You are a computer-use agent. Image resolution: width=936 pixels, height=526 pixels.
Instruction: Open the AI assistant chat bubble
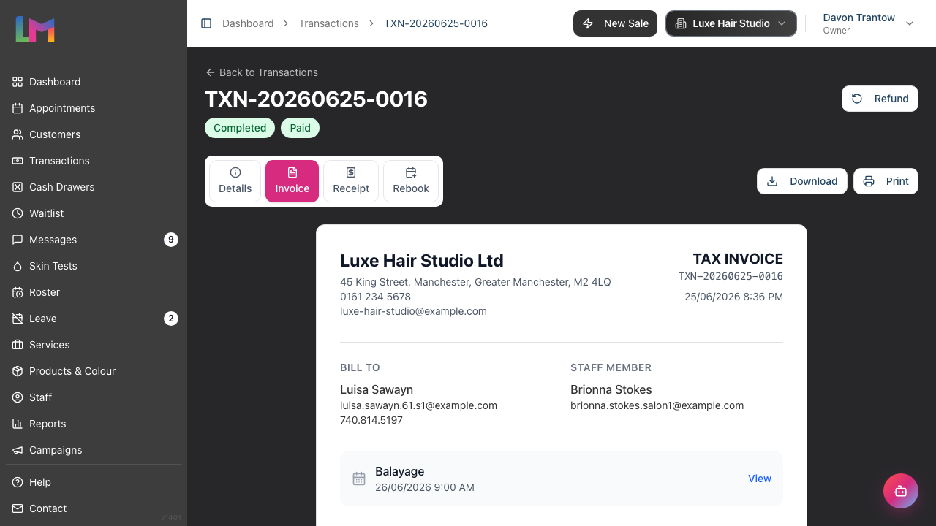[x=901, y=491]
